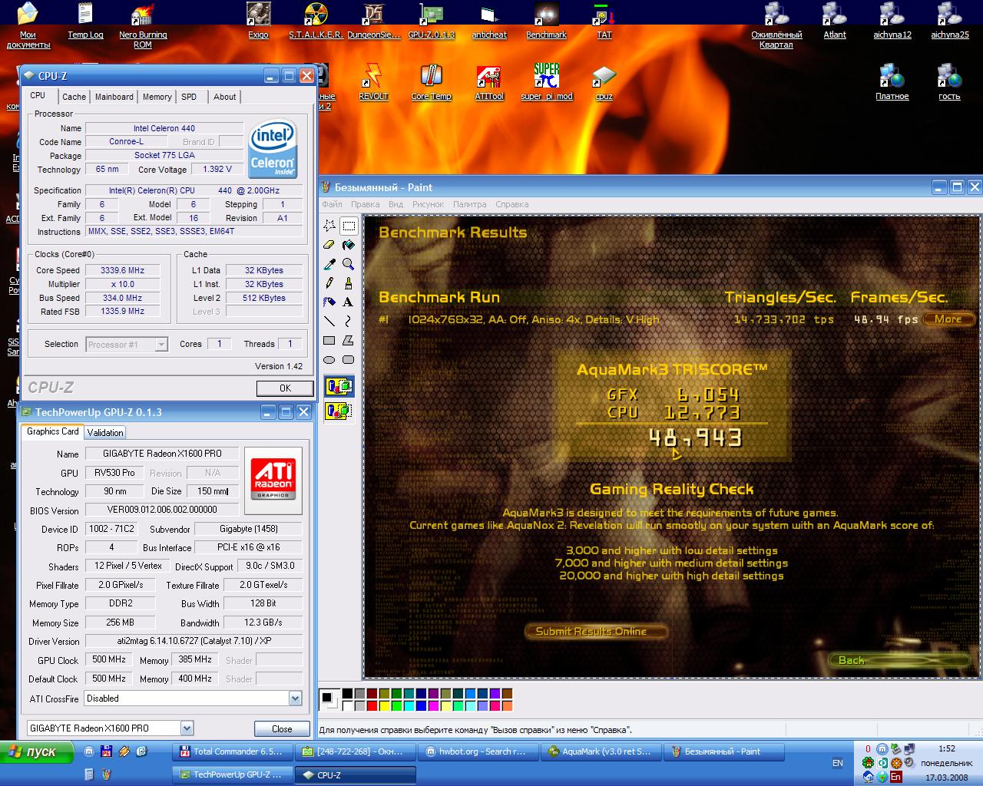The height and width of the screenshot is (786, 983).
Task: Select the rectangular Select tool in Paint
Action: (x=349, y=226)
